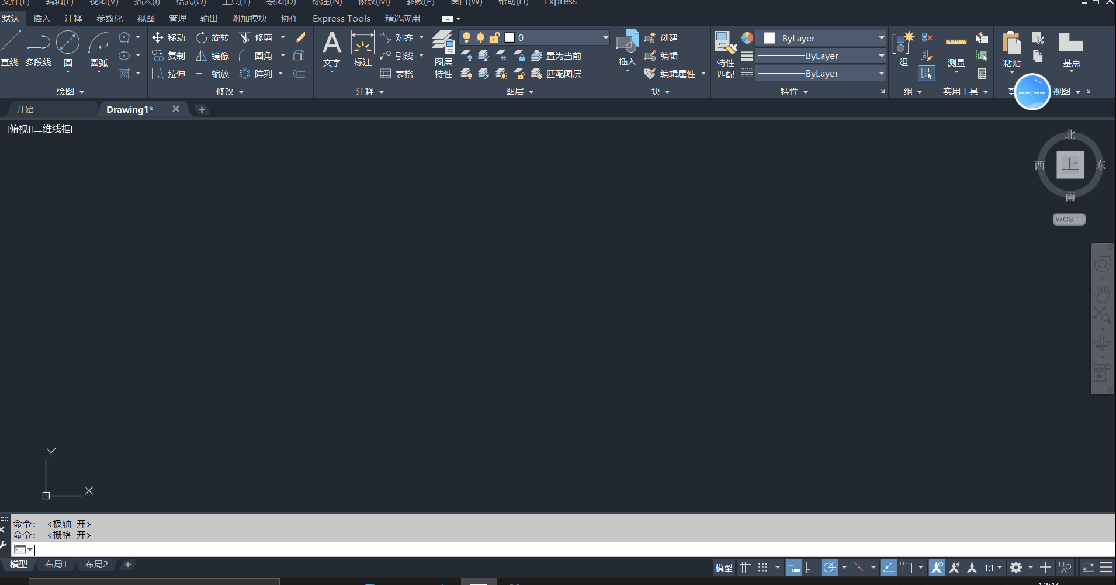The width and height of the screenshot is (1116, 585).
Task: Click the 修剪 (Trim) tool
Action: [256, 38]
